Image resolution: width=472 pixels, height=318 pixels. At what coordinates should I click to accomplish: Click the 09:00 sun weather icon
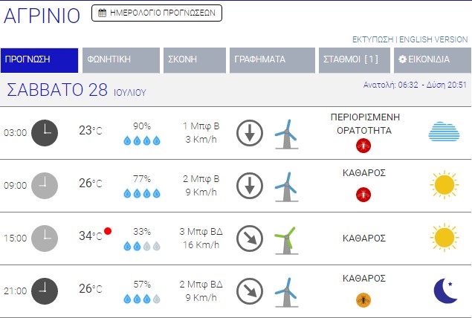pos(443,185)
